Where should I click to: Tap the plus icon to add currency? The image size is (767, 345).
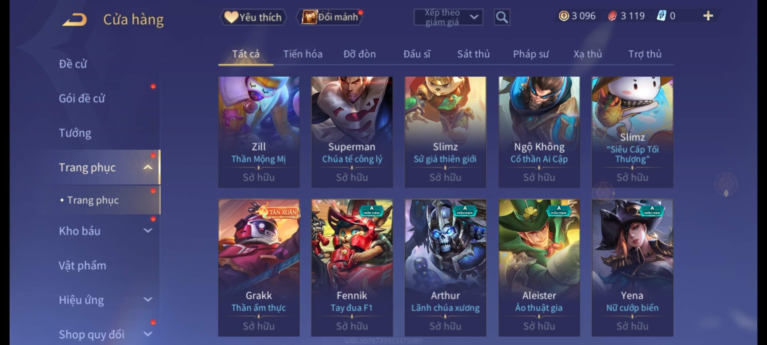tap(708, 16)
